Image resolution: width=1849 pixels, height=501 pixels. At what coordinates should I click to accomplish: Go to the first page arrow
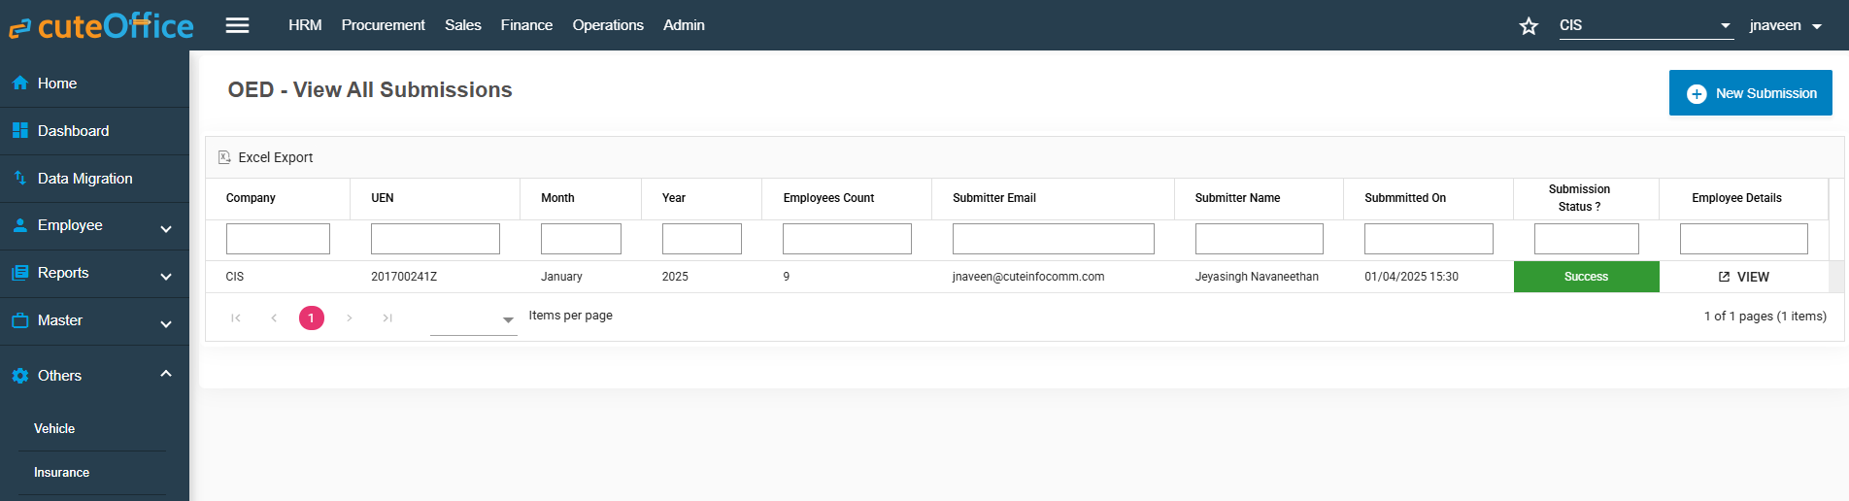(236, 317)
